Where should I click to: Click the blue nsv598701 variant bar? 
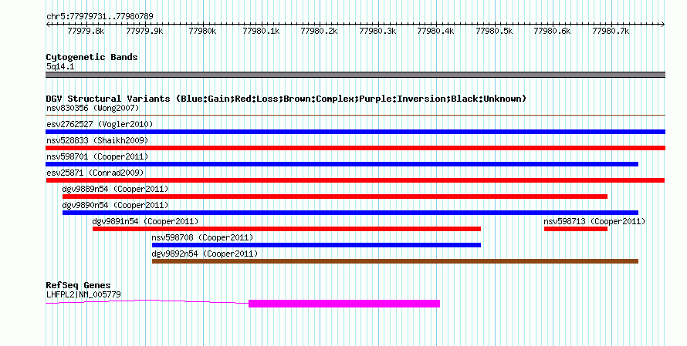(x=342, y=164)
